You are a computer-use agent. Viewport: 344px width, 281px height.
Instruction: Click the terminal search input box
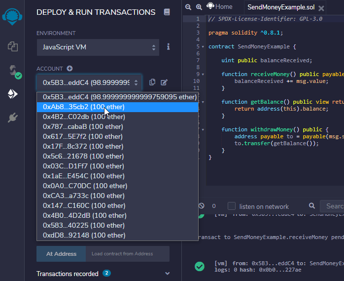(x=332, y=206)
